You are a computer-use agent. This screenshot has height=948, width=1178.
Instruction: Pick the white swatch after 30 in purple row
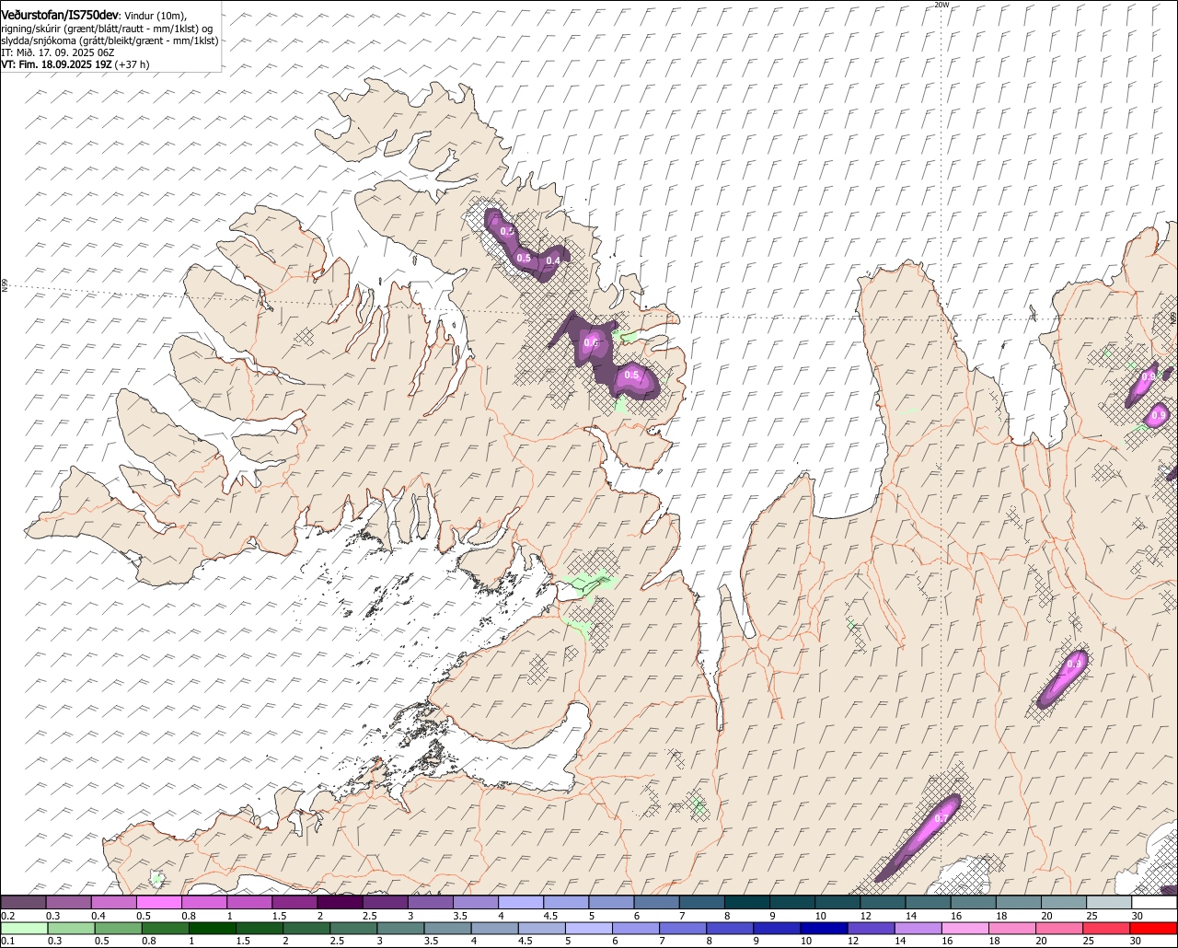(x=1154, y=902)
